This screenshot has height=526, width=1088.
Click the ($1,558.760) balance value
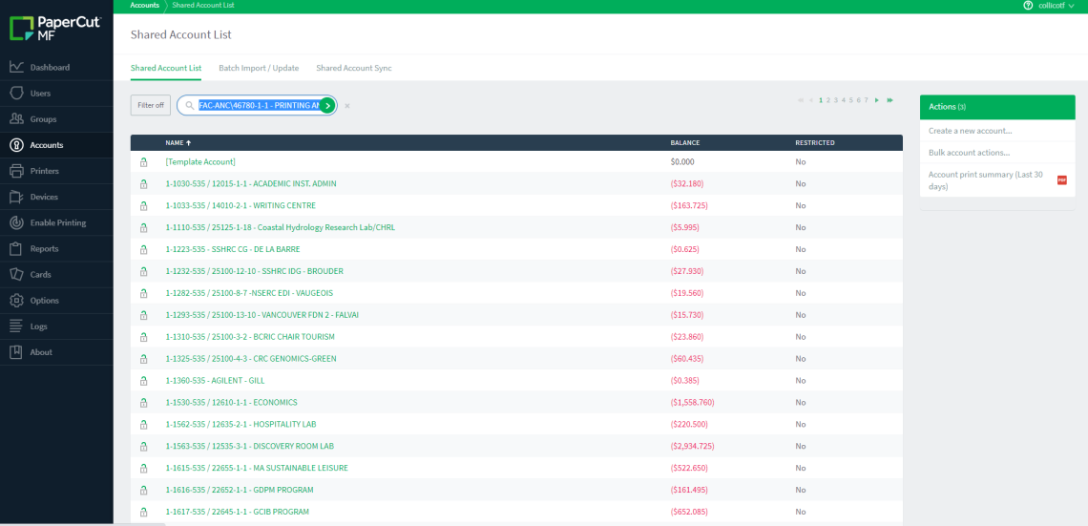tap(693, 403)
